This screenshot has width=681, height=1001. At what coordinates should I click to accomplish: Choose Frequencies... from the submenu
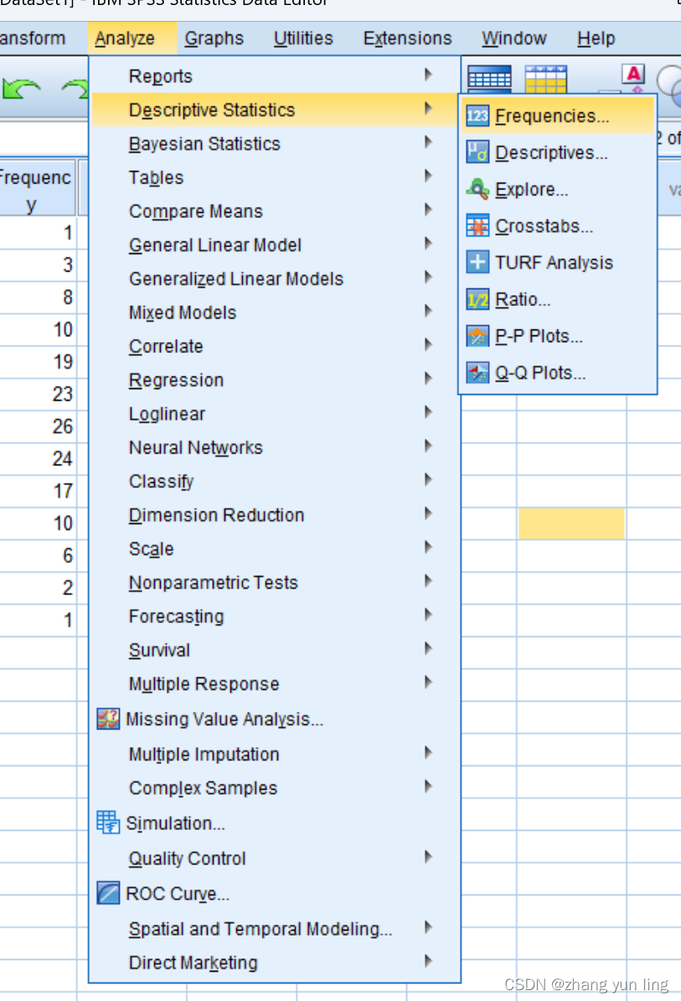[558, 116]
